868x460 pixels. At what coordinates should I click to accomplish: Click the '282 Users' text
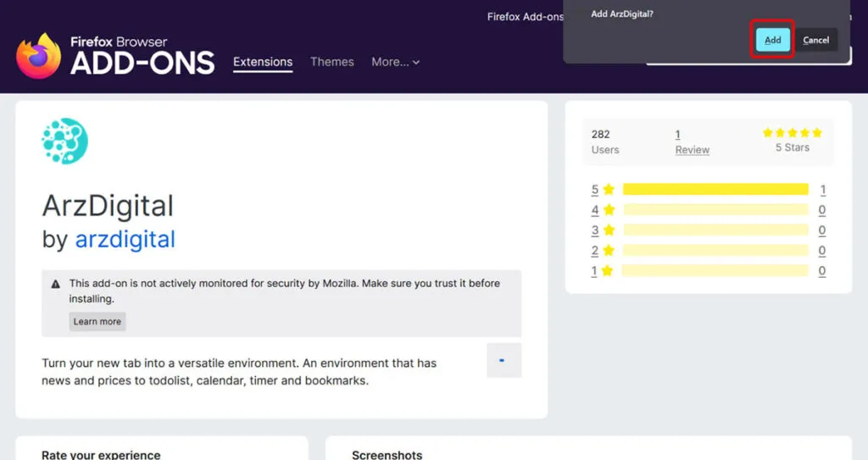tap(605, 141)
